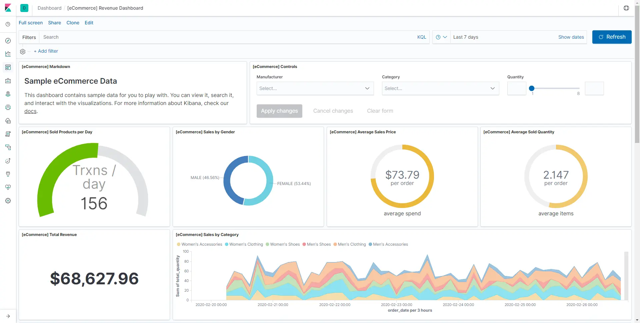This screenshot has height=323, width=640.
Task: Open the docs link in Markdown panel
Action: pyautogui.click(x=30, y=111)
